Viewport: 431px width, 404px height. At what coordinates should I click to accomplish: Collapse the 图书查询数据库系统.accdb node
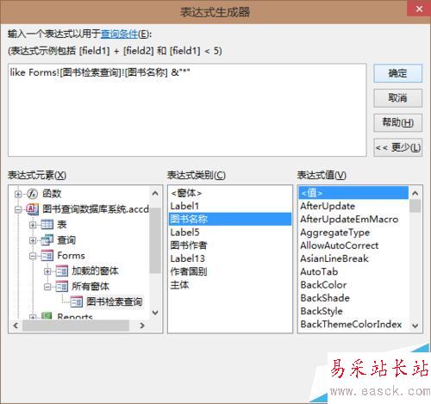pyautogui.click(x=18, y=209)
